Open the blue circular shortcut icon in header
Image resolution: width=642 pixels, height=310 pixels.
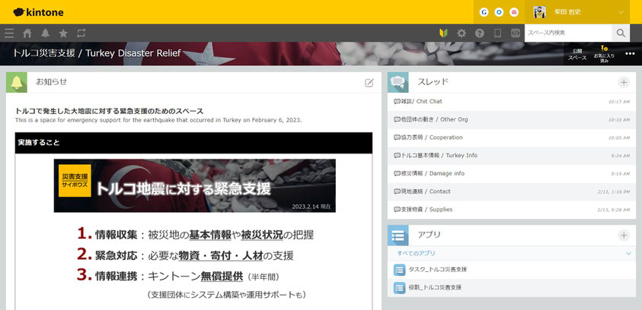(x=499, y=12)
